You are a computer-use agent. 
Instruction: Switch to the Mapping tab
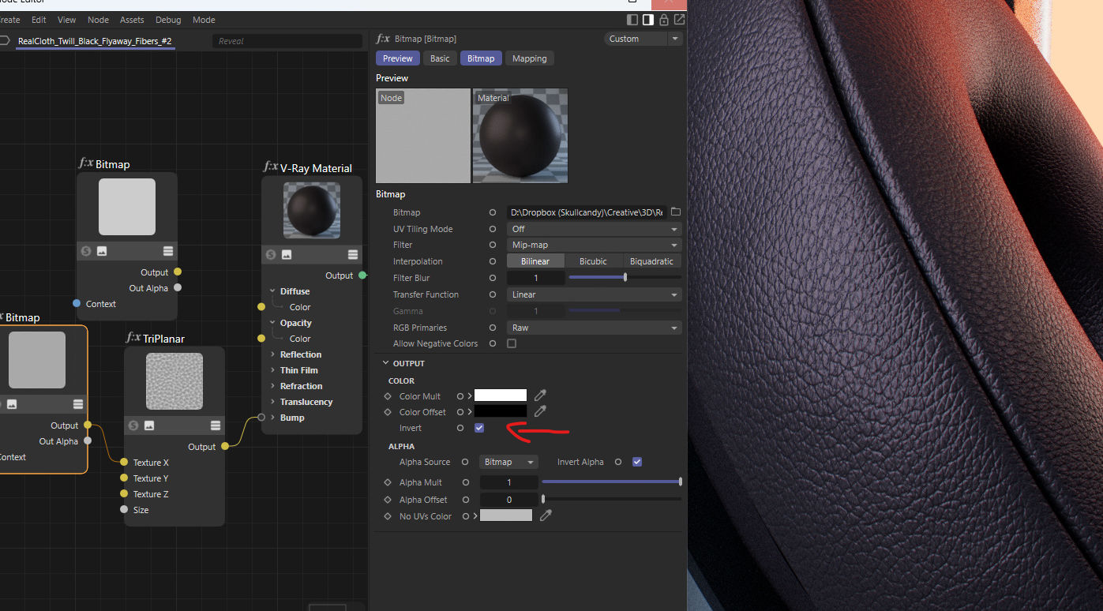click(529, 58)
